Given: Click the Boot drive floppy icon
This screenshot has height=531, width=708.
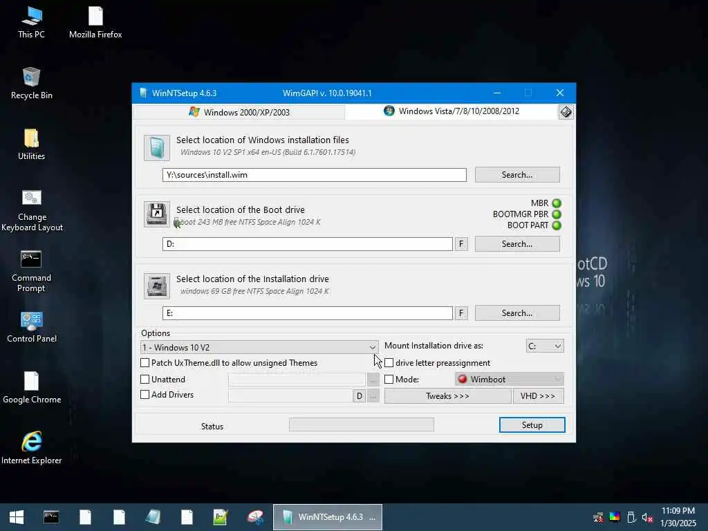Looking at the screenshot, I should pos(157,214).
